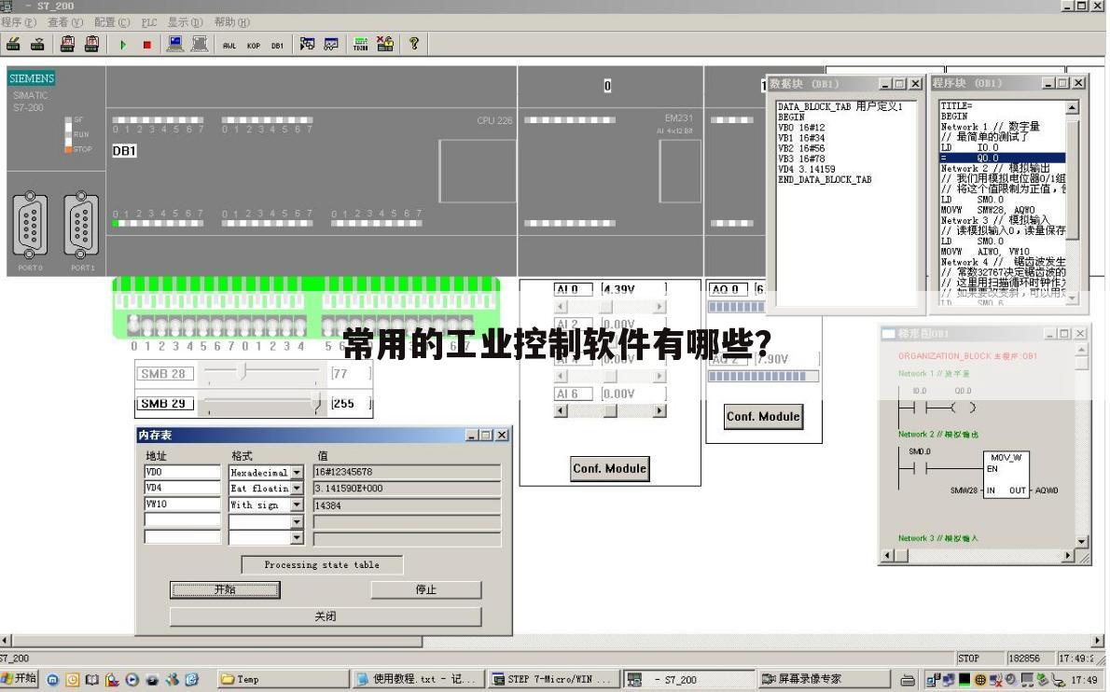Viewport: 1110px width, 692px height.
Task: Open the PLC menu
Action: pos(149,21)
